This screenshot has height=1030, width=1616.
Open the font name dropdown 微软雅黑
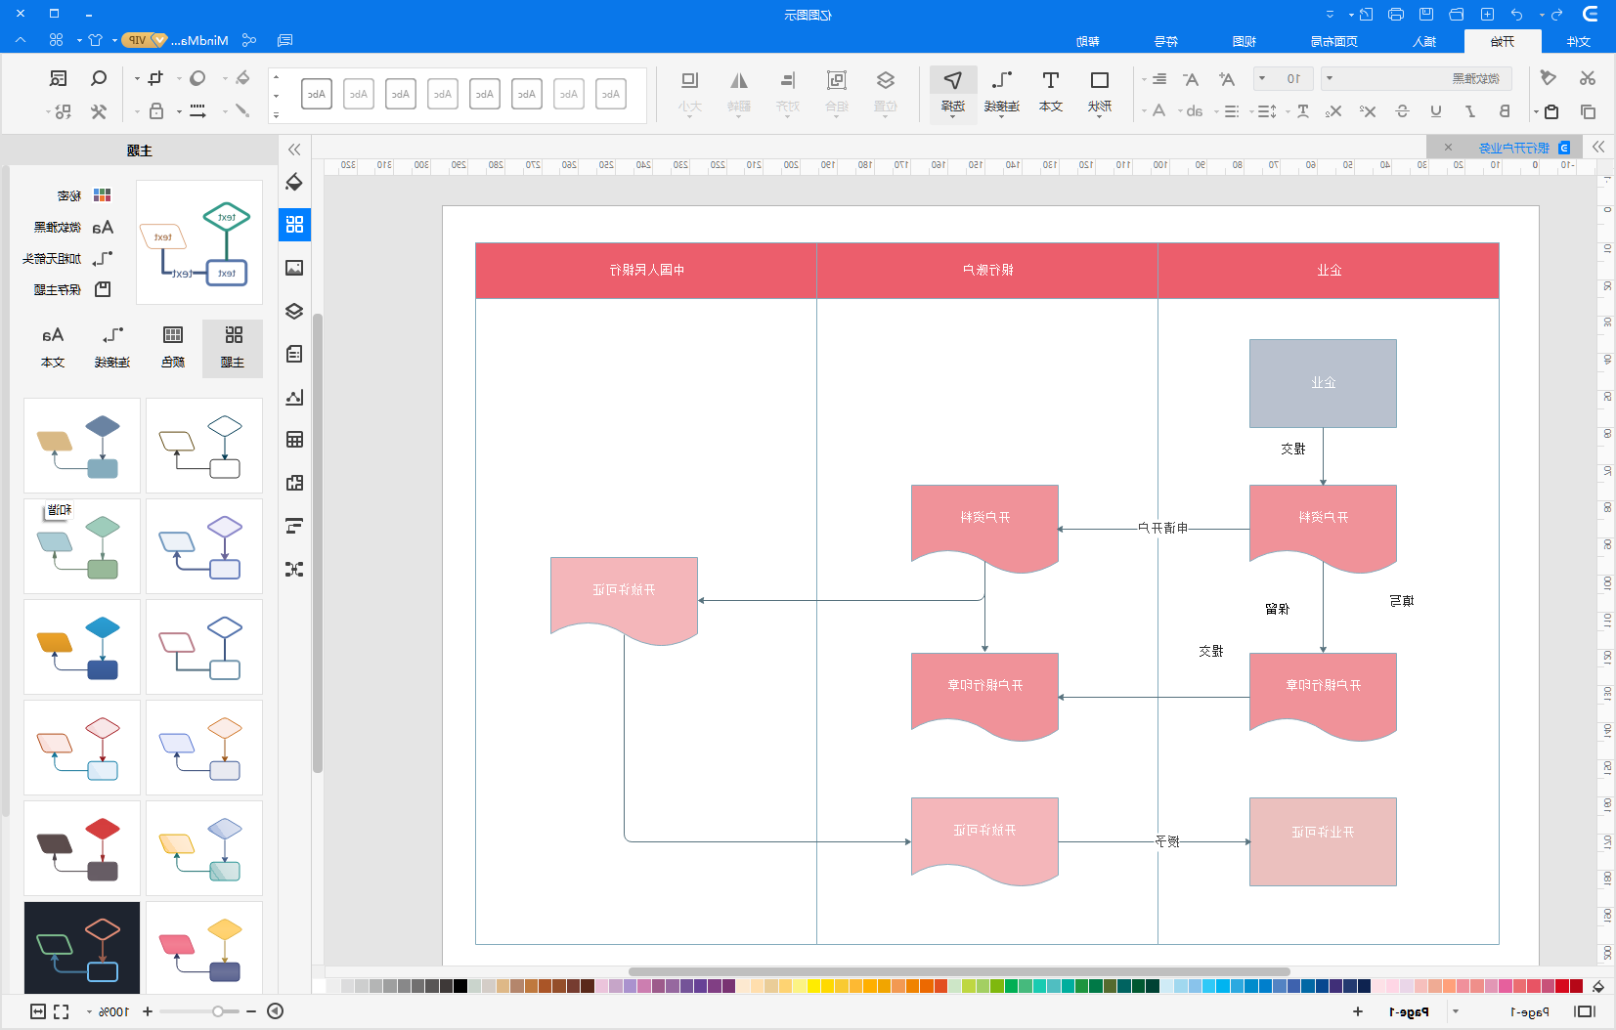tap(1417, 78)
